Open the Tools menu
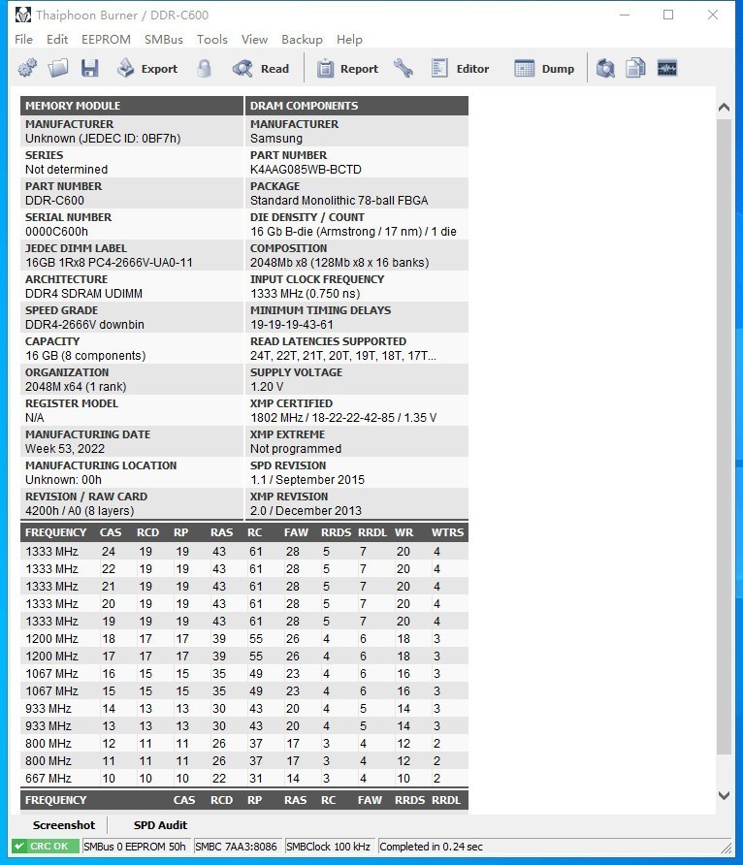The width and height of the screenshot is (743, 865). (211, 39)
